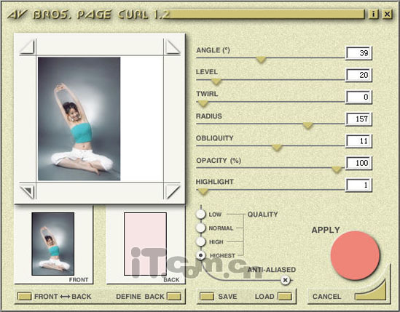Click the Opacity slider handle
The image size is (400, 312).
[x=337, y=169]
